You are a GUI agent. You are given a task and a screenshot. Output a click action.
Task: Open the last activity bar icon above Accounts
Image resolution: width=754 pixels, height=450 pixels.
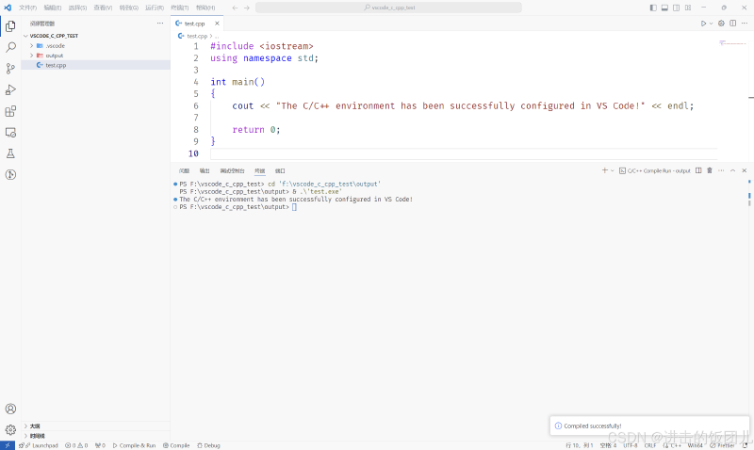tap(10, 175)
